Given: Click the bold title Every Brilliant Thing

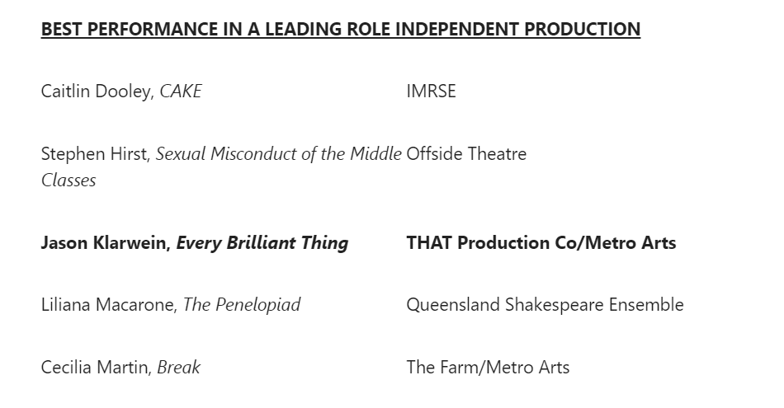Looking at the screenshot, I should [x=262, y=243].
